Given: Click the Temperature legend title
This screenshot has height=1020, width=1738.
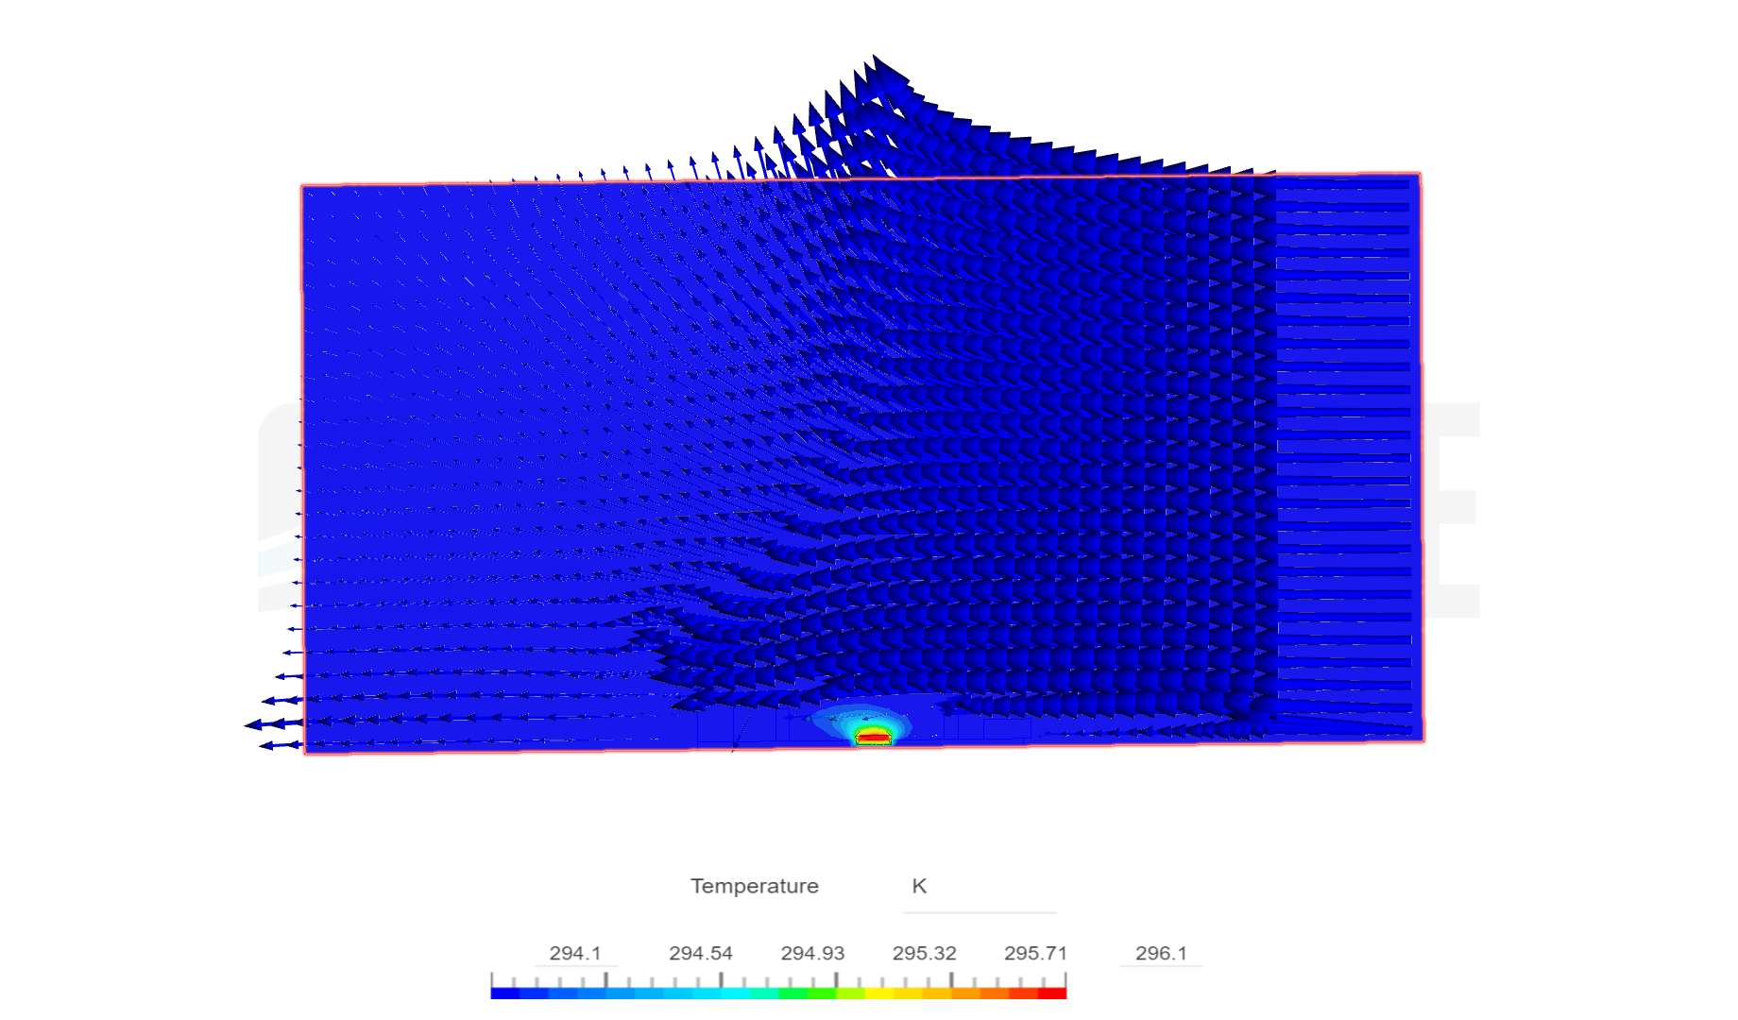Looking at the screenshot, I should click(x=754, y=886).
